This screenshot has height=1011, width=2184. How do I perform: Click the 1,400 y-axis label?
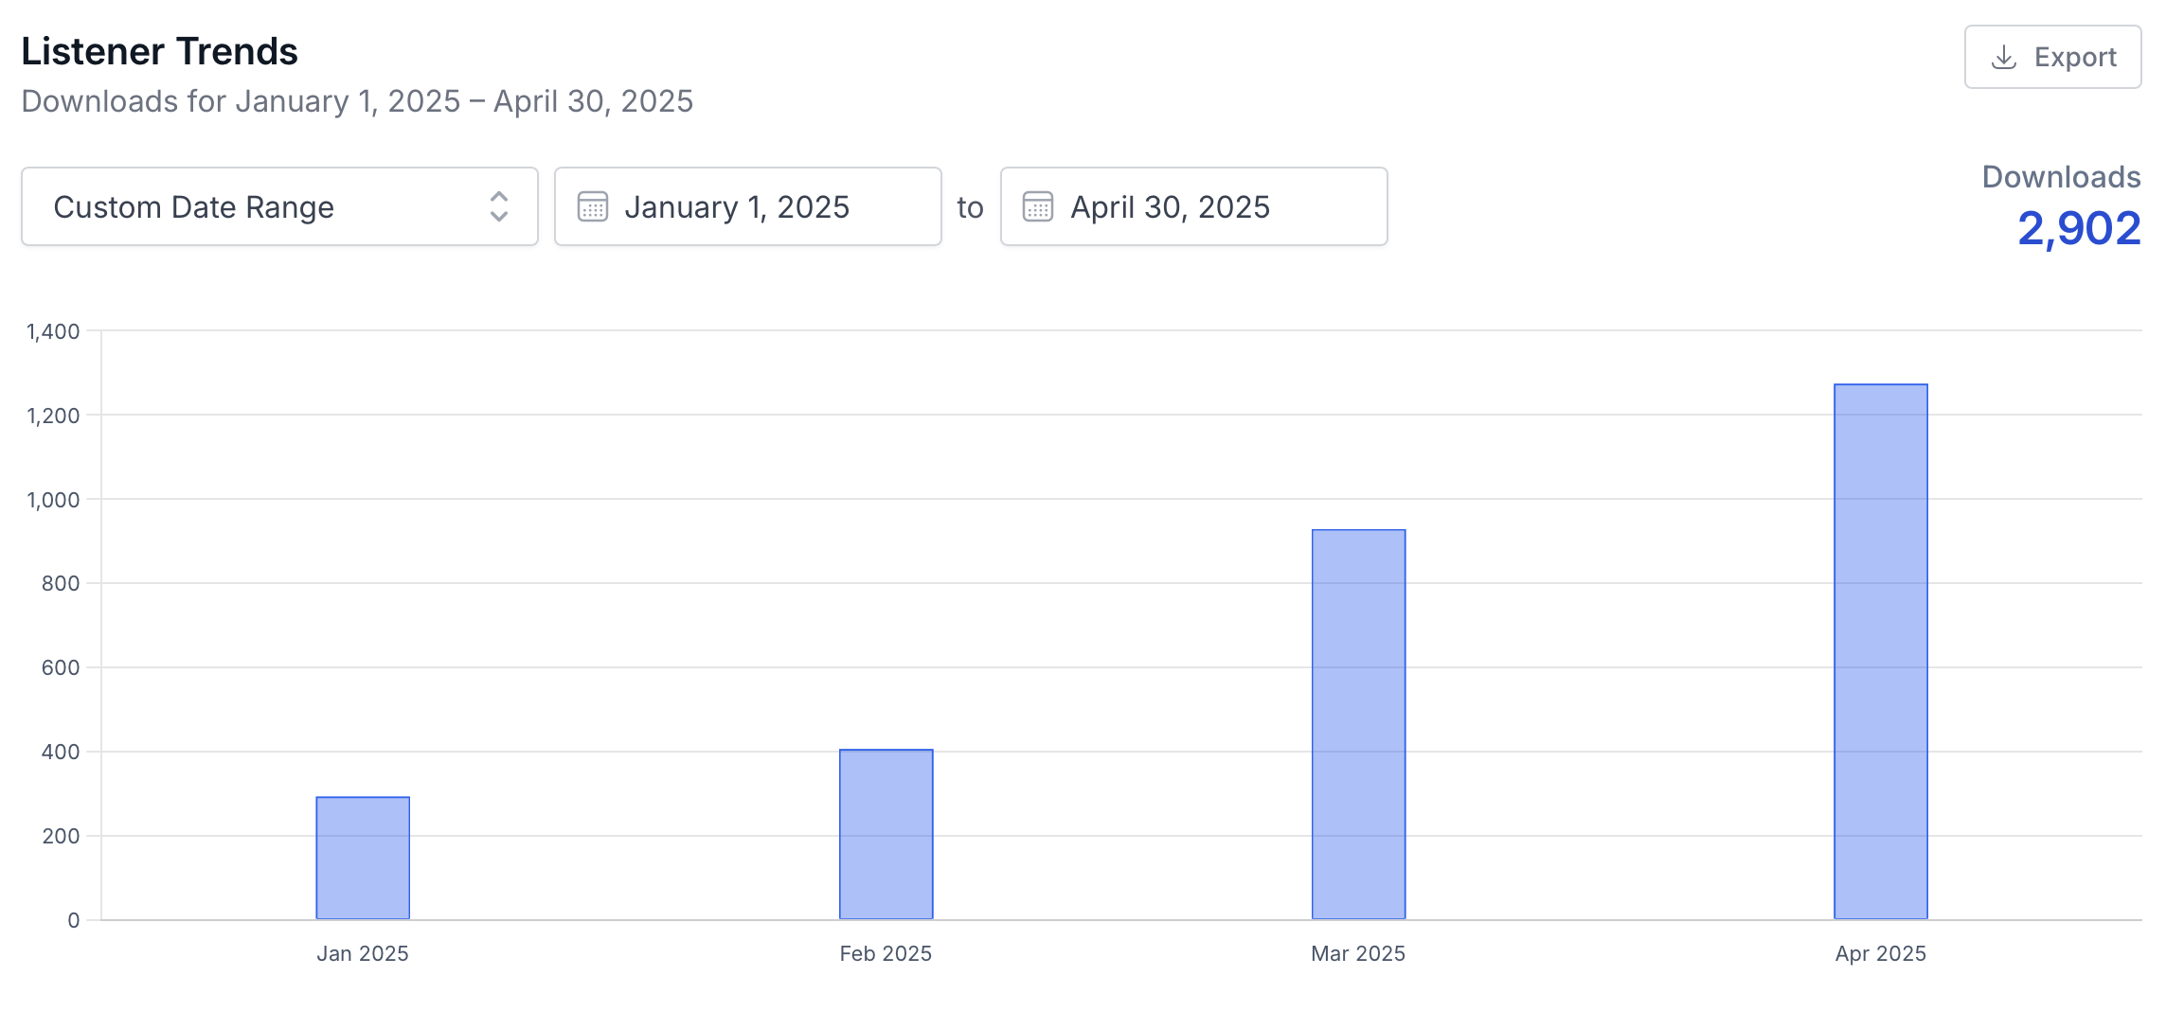[53, 331]
